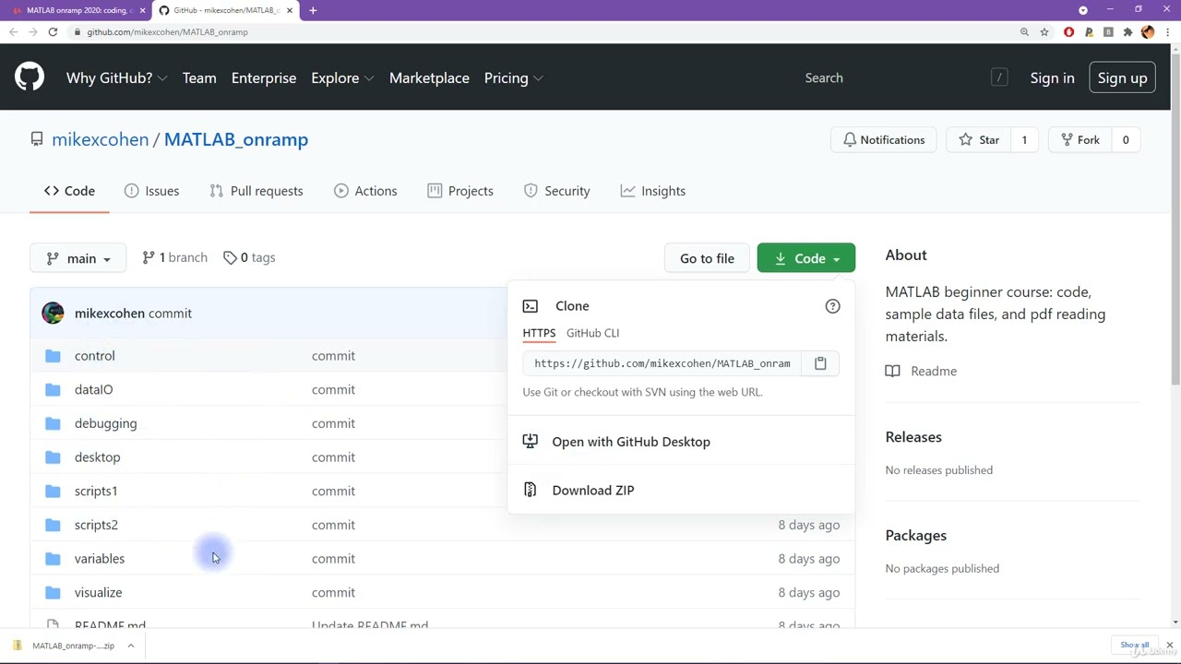Image resolution: width=1181 pixels, height=664 pixels.
Task: Switch to the Actions tab
Action: (365, 191)
